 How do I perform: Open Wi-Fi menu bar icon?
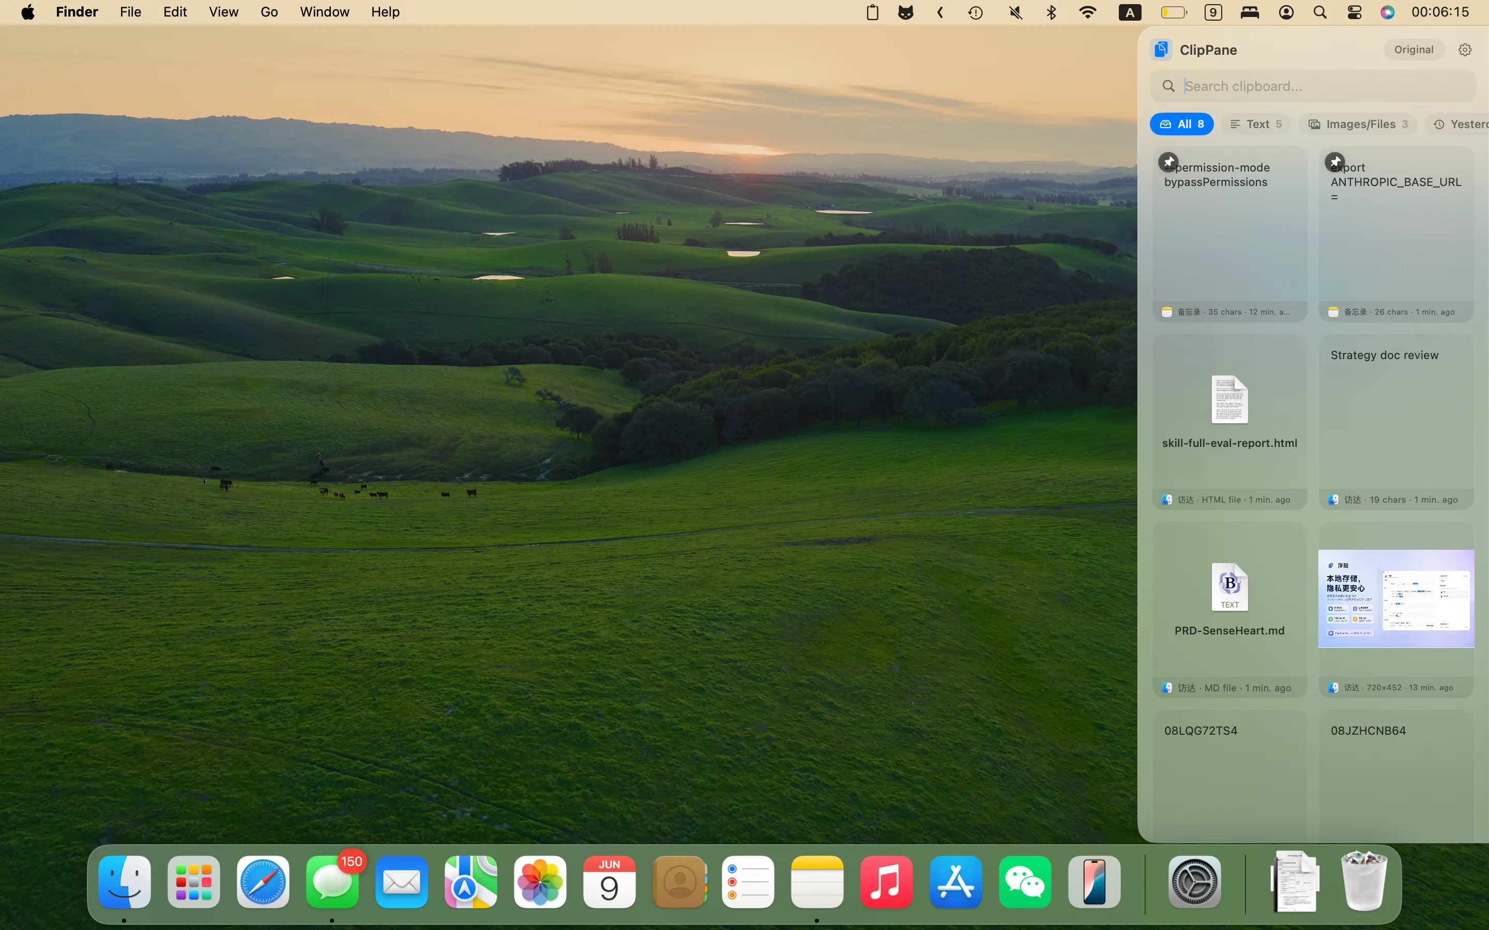click(1088, 12)
